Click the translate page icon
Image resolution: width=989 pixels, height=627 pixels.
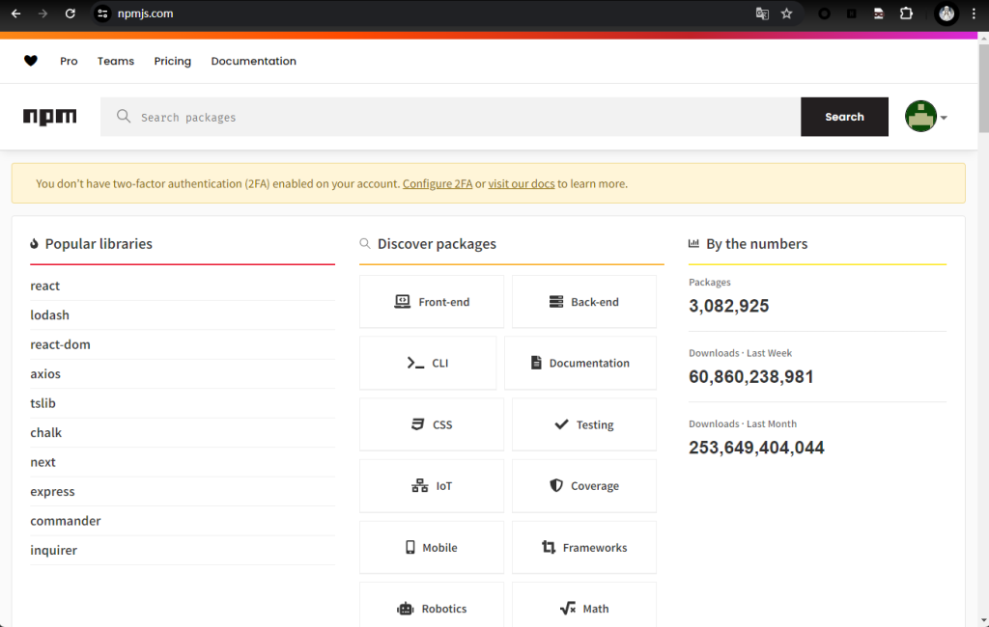coord(762,14)
